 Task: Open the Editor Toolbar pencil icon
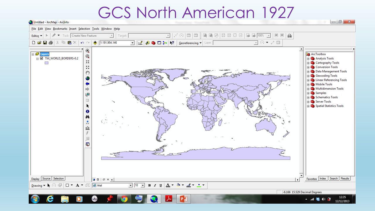(140, 43)
